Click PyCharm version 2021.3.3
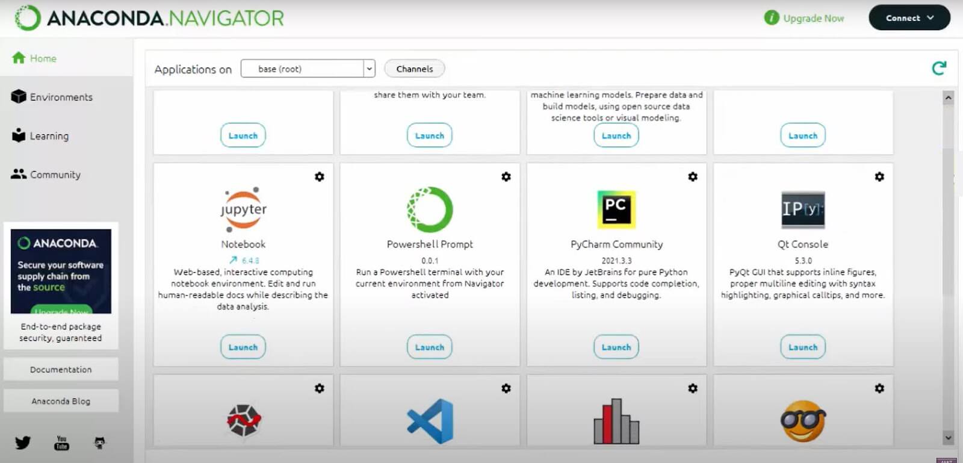 [x=616, y=261]
